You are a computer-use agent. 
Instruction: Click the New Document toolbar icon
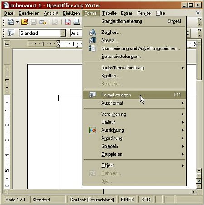(x=11, y=22)
